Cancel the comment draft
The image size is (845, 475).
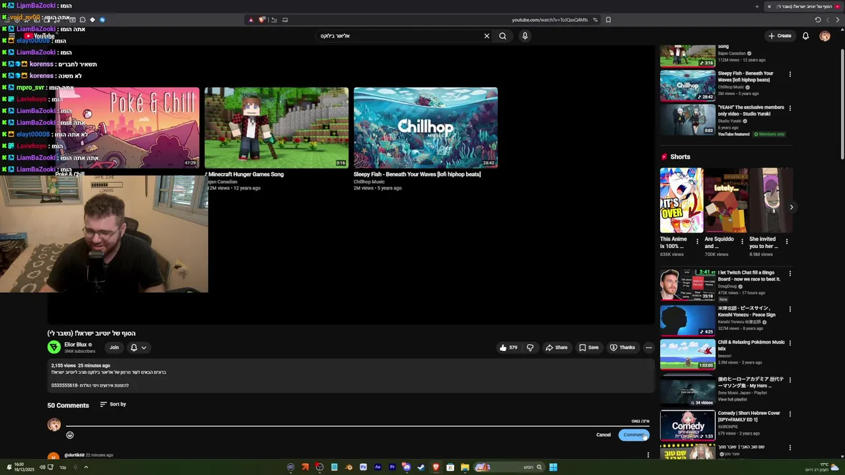[603, 435]
